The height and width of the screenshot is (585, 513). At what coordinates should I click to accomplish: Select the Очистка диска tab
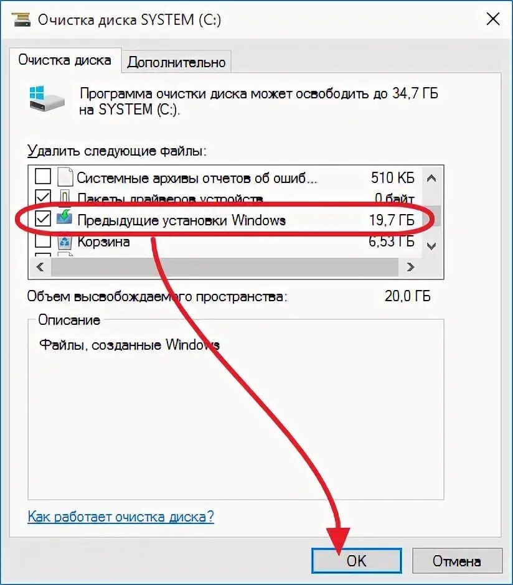pyautogui.click(x=65, y=60)
